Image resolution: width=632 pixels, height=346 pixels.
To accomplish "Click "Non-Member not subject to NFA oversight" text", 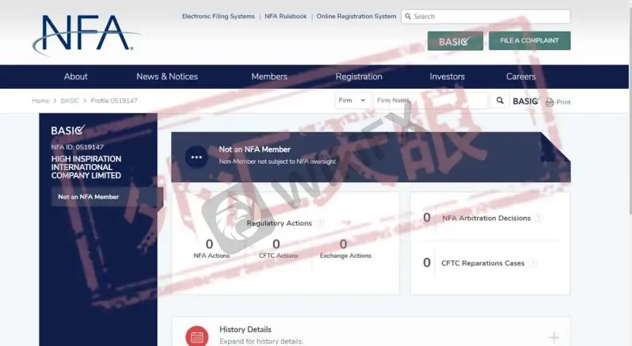I will tap(278, 161).
